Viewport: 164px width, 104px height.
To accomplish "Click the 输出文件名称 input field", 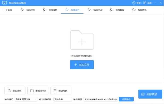I will click(63, 99).
